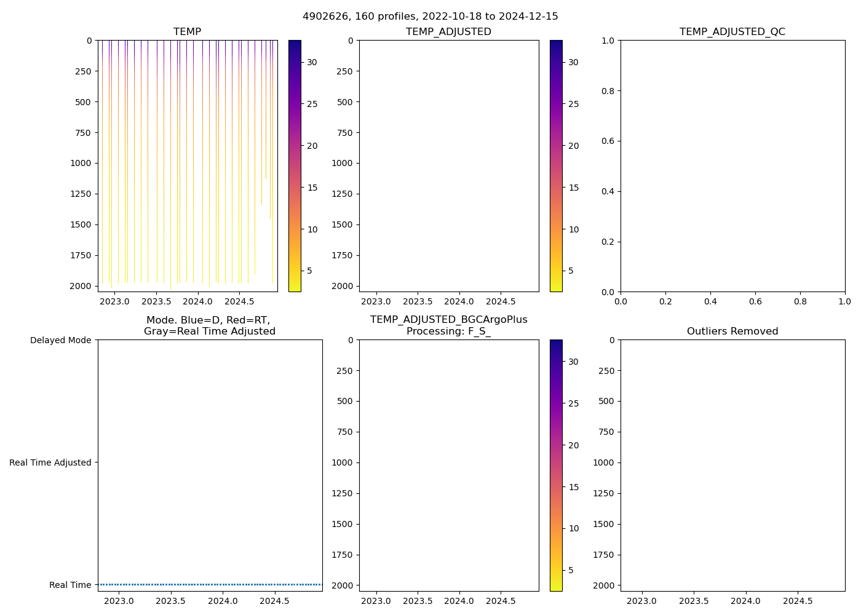Click the Real Time Adjusted y-axis label
The width and height of the screenshot is (861, 615).
[50, 463]
